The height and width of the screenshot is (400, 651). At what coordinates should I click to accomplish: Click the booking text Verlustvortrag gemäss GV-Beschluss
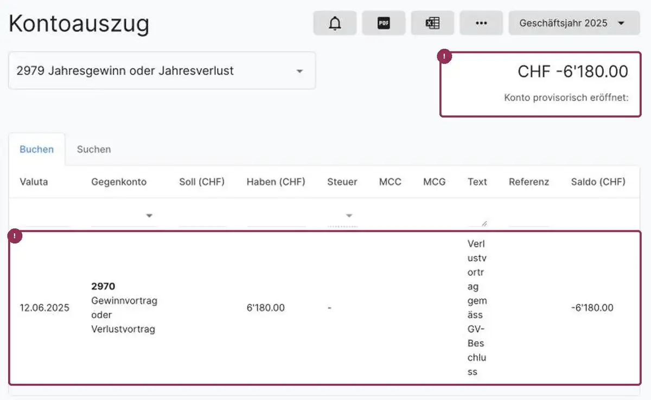(477, 308)
